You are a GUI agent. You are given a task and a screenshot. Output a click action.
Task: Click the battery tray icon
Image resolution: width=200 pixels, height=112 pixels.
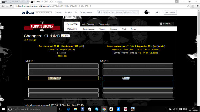[x=170, y=109]
